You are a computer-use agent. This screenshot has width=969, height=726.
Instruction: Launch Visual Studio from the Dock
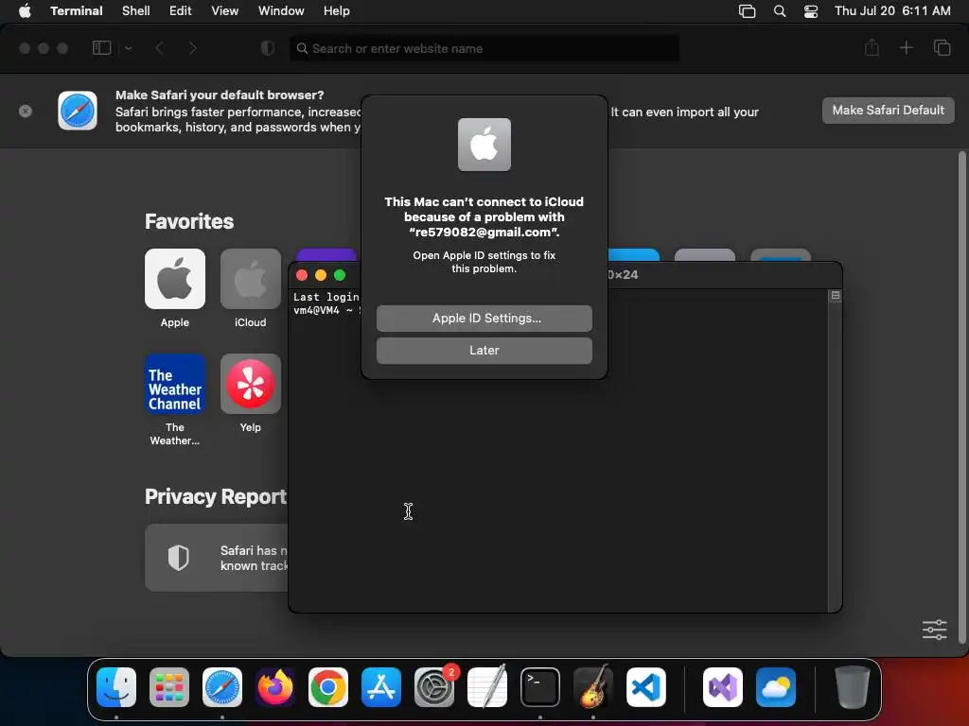(723, 686)
